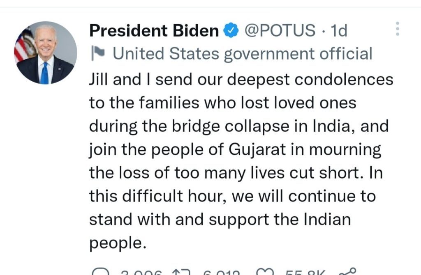Open the three-dot more options menu
This screenshot has width=421, height=275.
coord(397,29)
